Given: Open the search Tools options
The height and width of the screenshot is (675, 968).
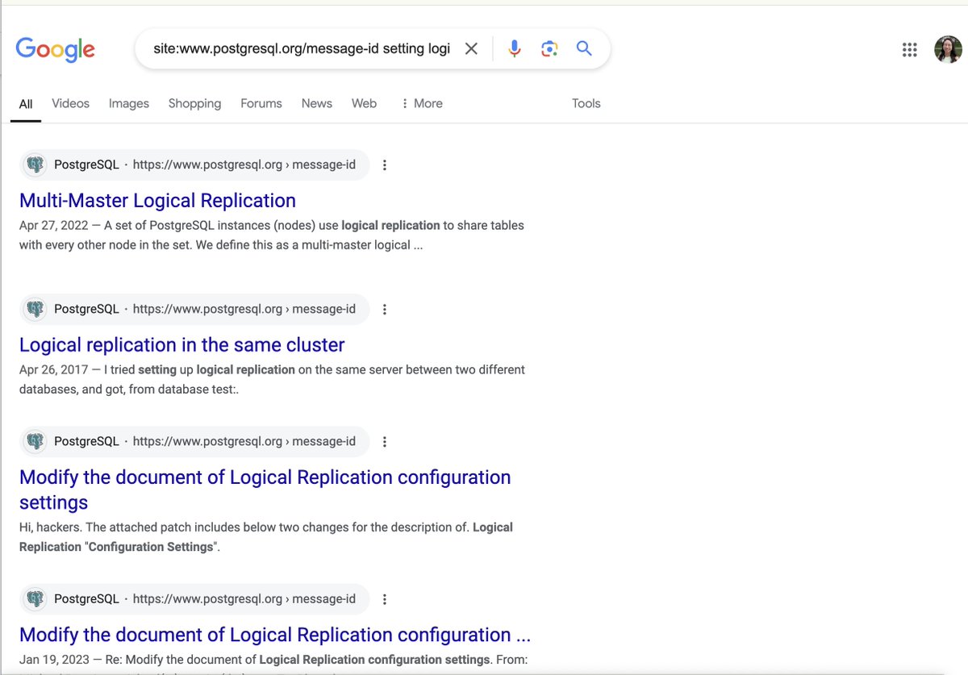Looking at the screenshot, I should (x=586, y=103).
